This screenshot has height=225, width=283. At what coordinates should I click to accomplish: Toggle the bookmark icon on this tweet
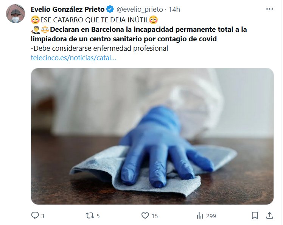coord(255,216)
